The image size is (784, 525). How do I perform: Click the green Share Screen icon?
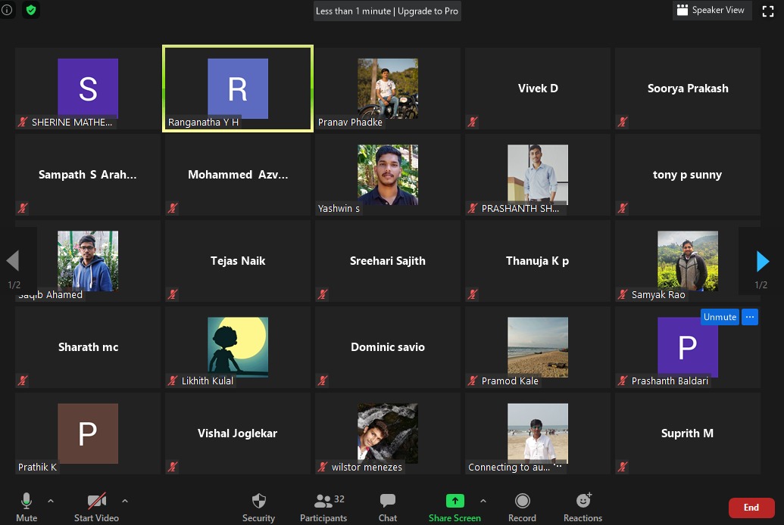pyautogui.click(x=454, y=502)
